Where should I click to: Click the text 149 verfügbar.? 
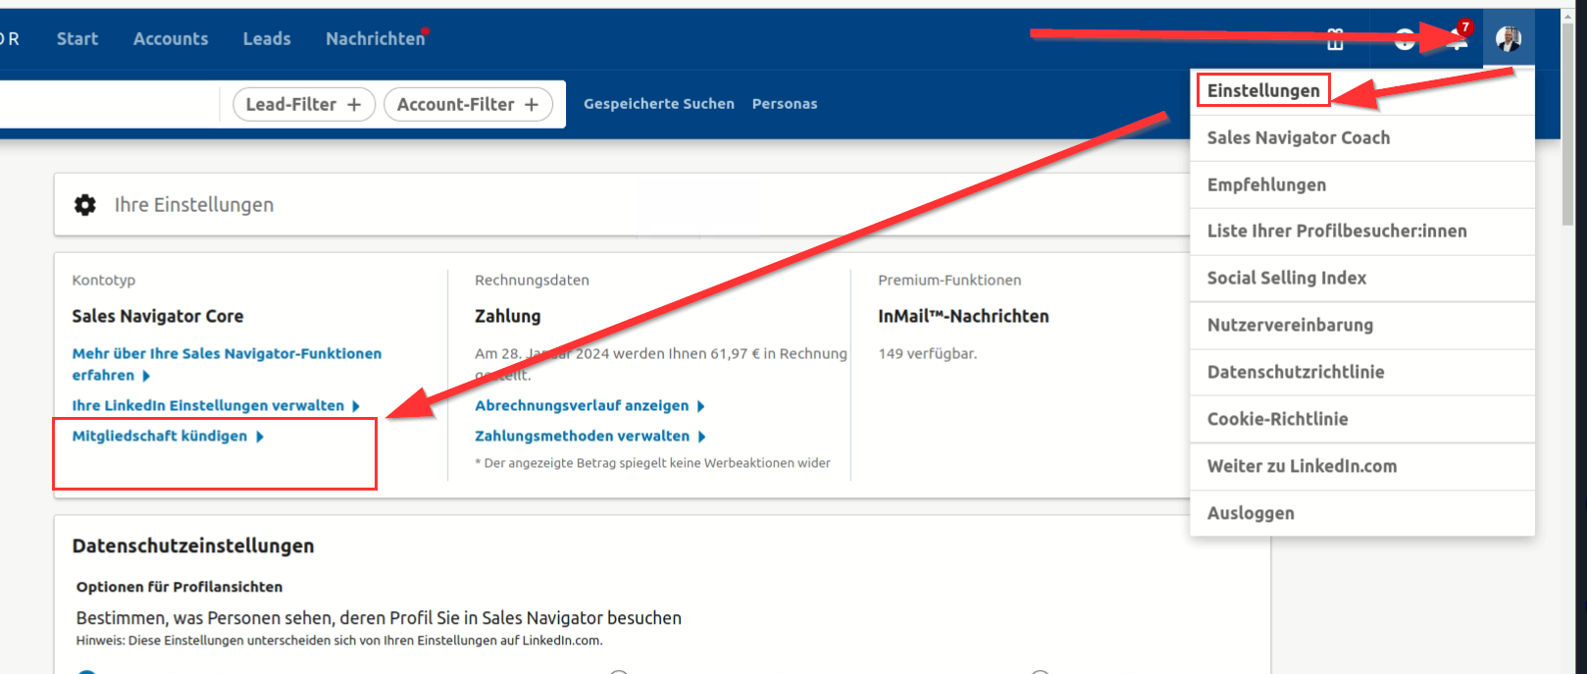[928, 354]
